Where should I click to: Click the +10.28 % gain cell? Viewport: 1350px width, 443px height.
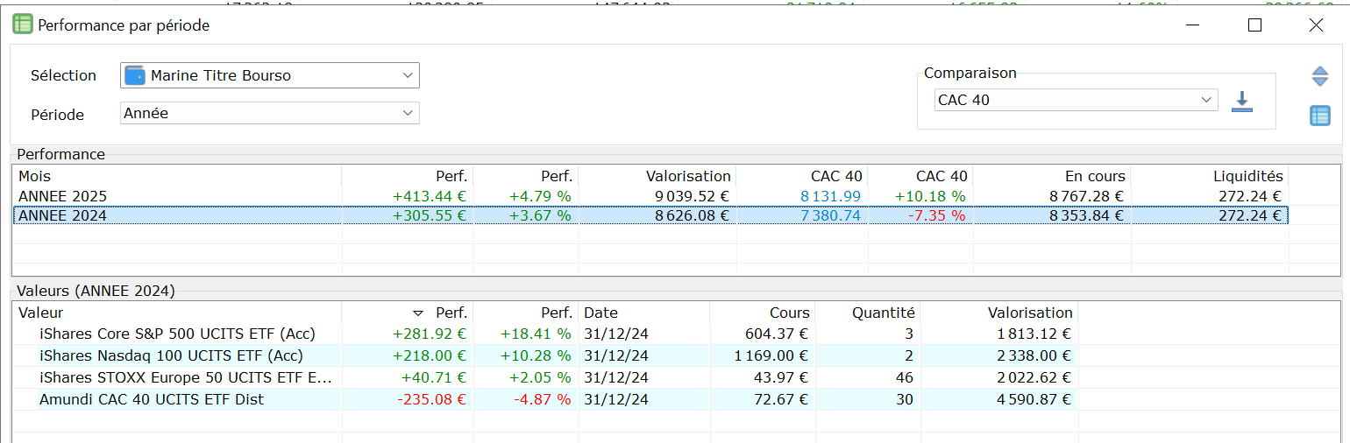click(x=536, y=355)
